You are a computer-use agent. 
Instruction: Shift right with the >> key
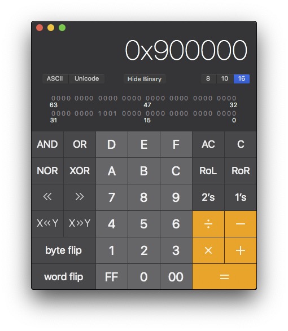pyautogui.click(x=80, y=197)
